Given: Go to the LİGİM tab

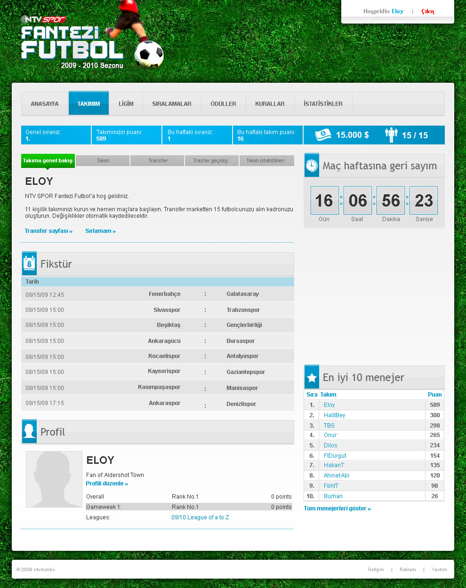Looking at the screenshot, I should (126, 103).
